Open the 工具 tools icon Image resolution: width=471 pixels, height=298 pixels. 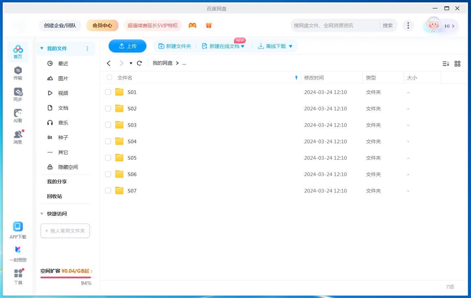[x=18, y=276]
